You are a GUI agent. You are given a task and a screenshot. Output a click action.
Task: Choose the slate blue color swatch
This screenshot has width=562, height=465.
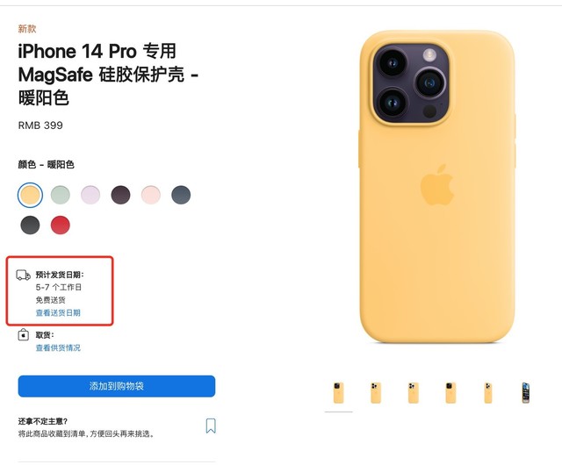click(181, 195)
